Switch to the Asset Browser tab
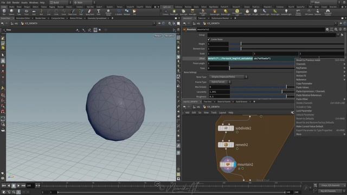Screen dimensions: 347x195 click(x=241, y=102)
